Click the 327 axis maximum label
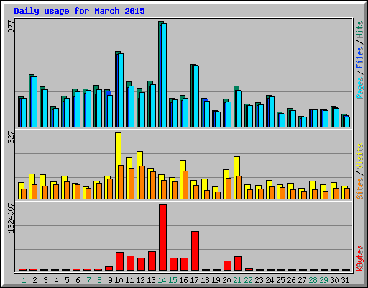Viewport: 368px width, 288px height. [x=11, y=137]
